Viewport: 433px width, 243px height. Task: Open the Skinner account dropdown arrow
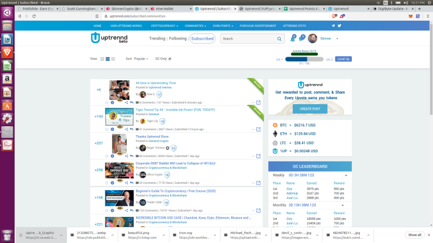pos(337,39)
